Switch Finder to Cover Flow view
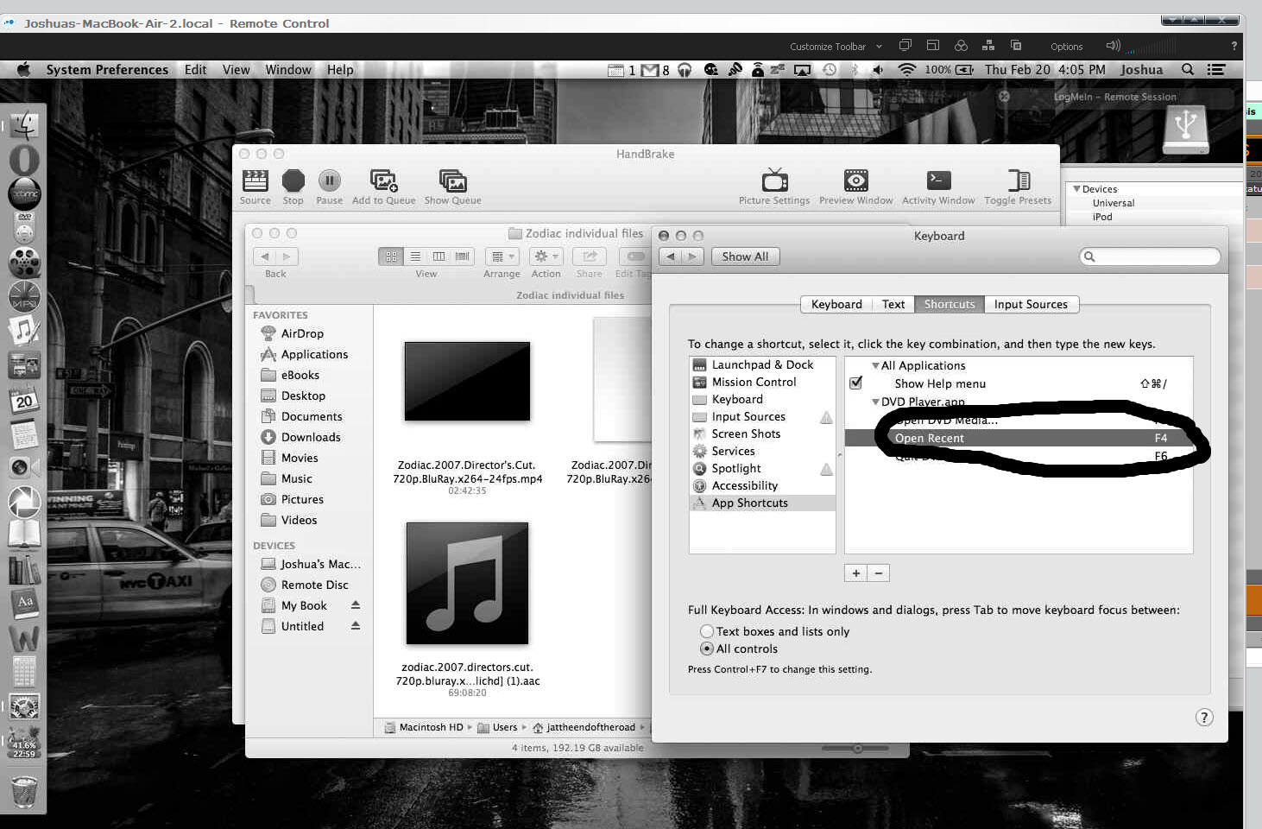This screenshot has height=829, width=1262. pyautogui.click(x=463, y=256)
